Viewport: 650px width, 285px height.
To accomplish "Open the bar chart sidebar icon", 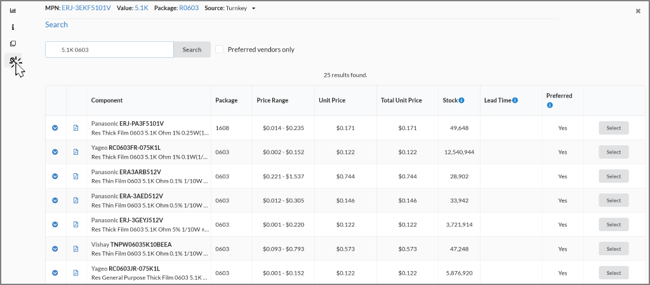I will [x=13, y=11].
